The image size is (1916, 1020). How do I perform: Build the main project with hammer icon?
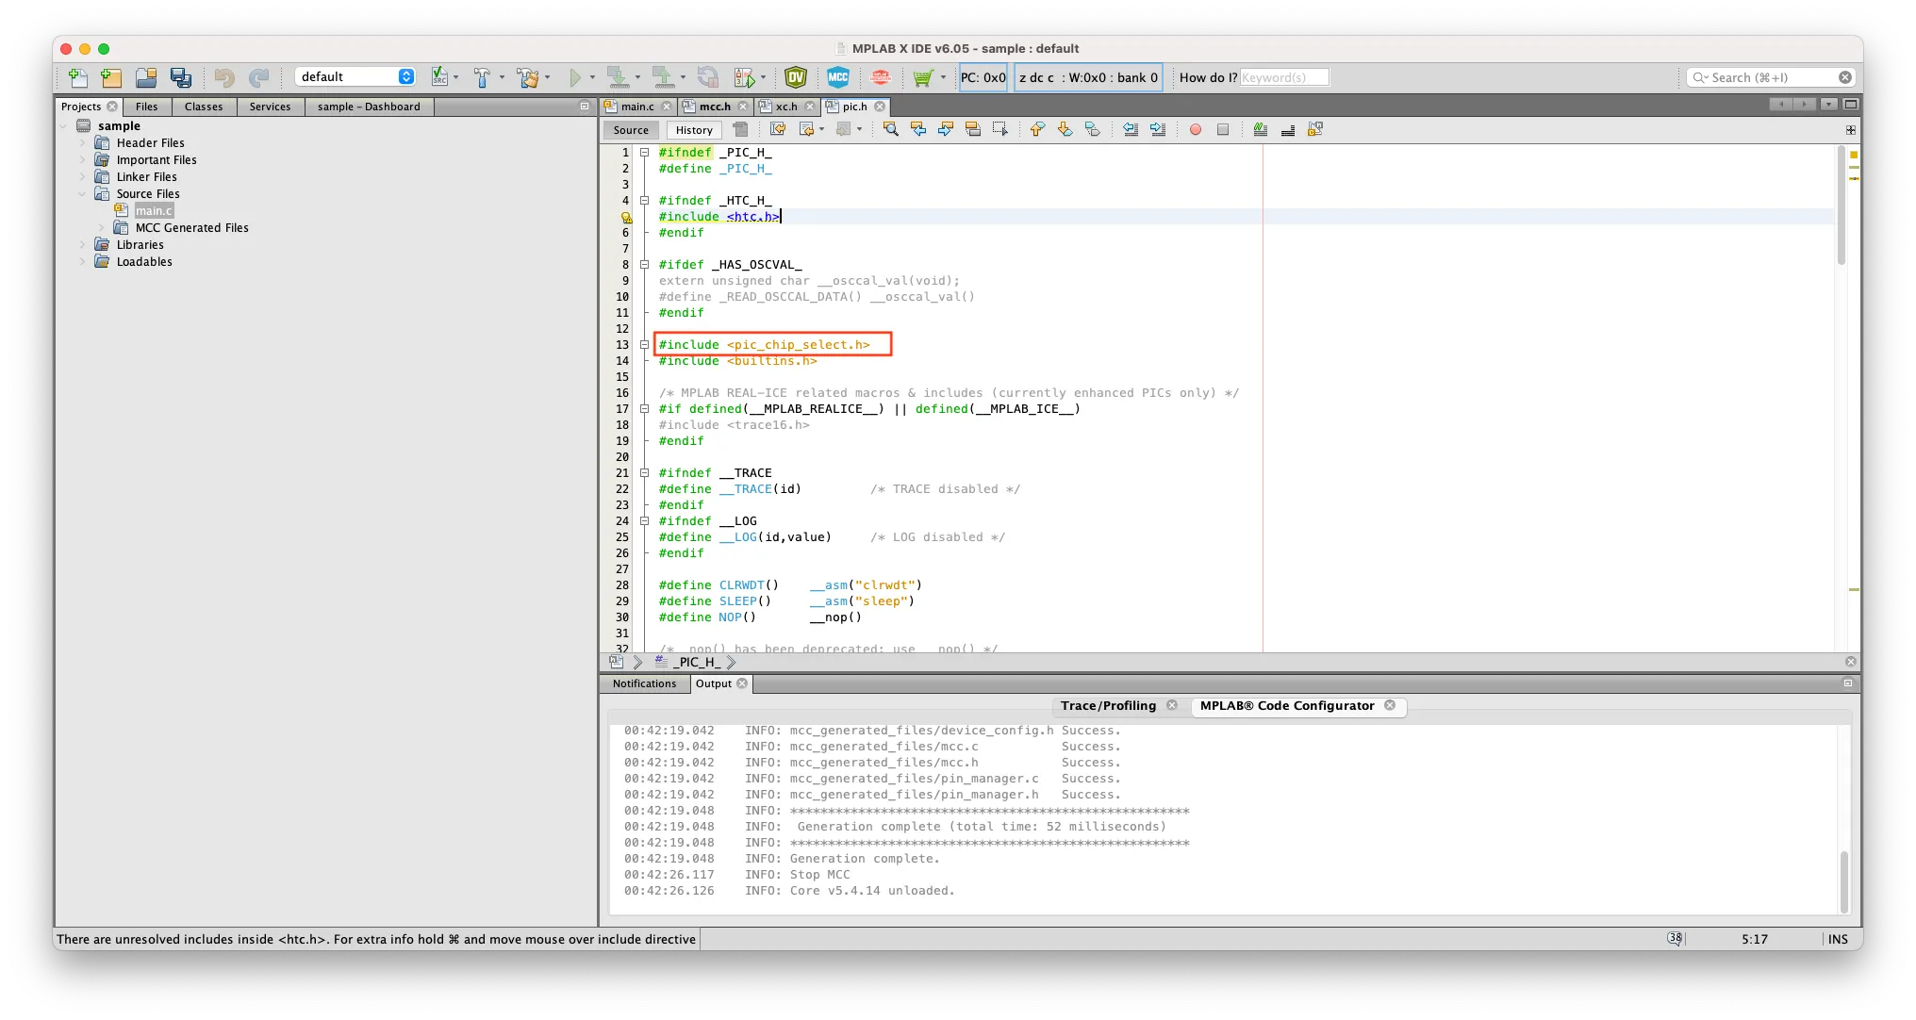[x=482, y=77]
